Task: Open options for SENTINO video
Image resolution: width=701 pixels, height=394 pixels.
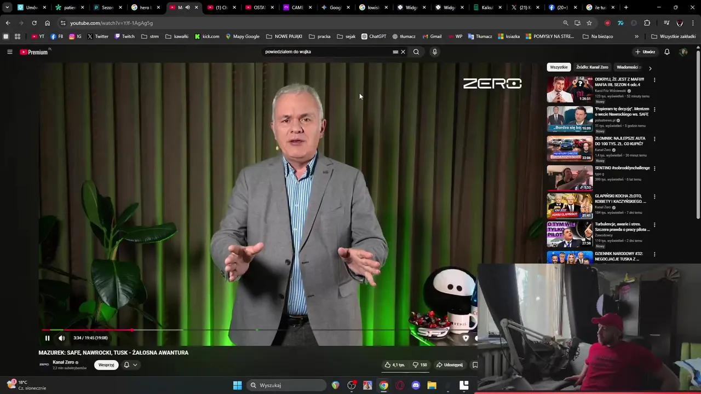Action: click(654, 169)
